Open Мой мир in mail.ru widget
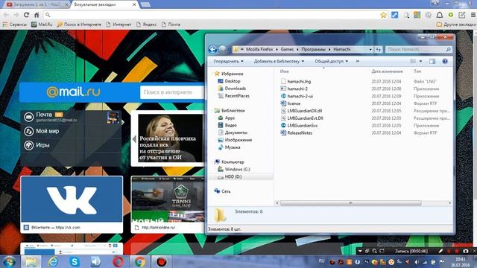Viewport: 477px width, 268px height. (48, 131)
